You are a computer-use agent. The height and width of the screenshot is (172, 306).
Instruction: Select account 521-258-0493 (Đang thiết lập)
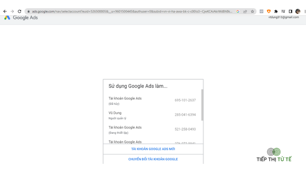(x=152, y=130)
